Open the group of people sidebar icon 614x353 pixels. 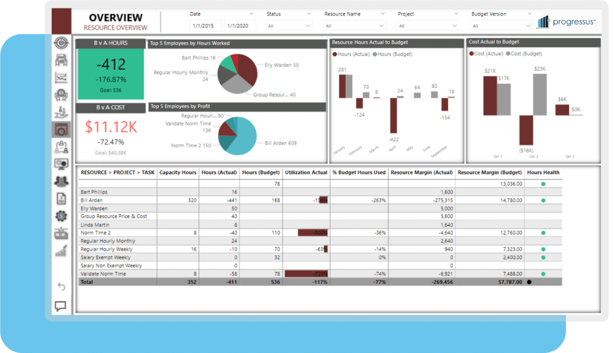(61, 181)
